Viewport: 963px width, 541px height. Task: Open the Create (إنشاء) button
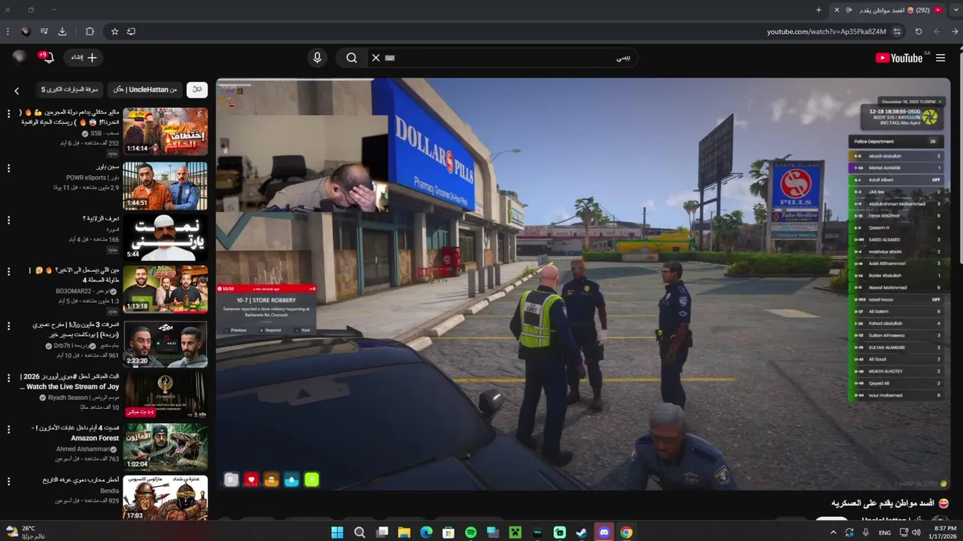84,58
